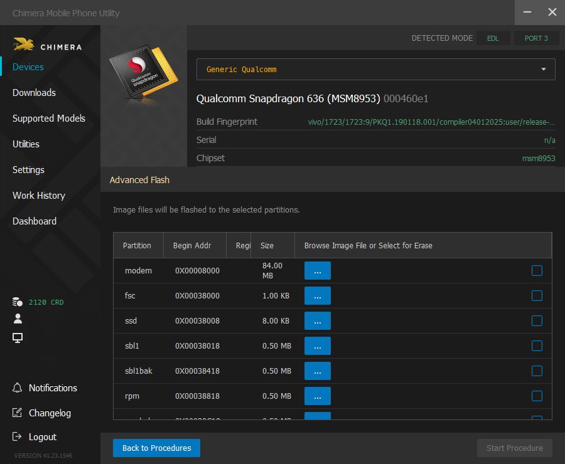The width and height of the screenshot is (565, 464).
Task: Tick the ssd partition checkbox
Action: 537,321
